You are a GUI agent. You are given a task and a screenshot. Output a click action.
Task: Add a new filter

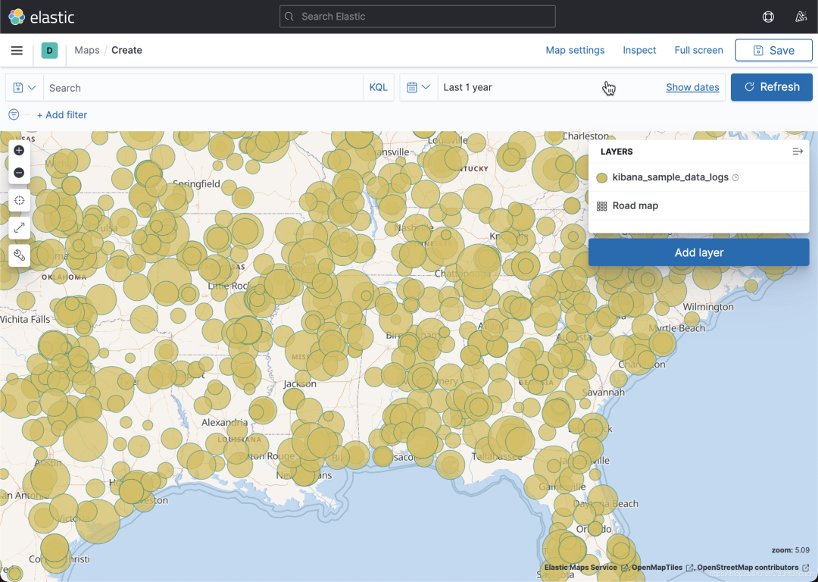pyautogui.click(x=61, y=115)
